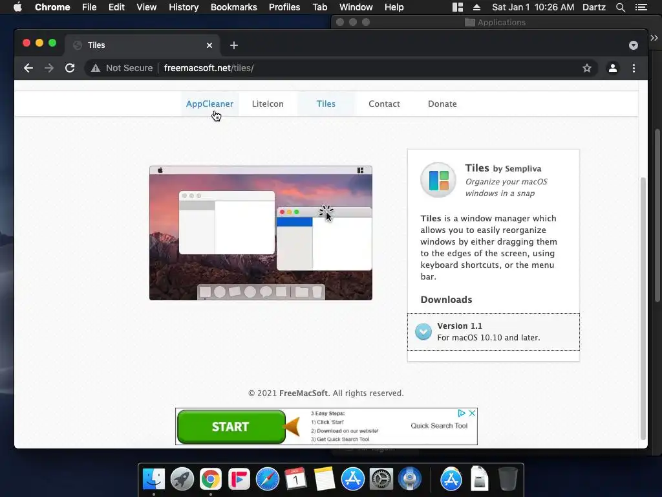
Task: Select the Tiles navigation tab
Action: click(326, 104)
